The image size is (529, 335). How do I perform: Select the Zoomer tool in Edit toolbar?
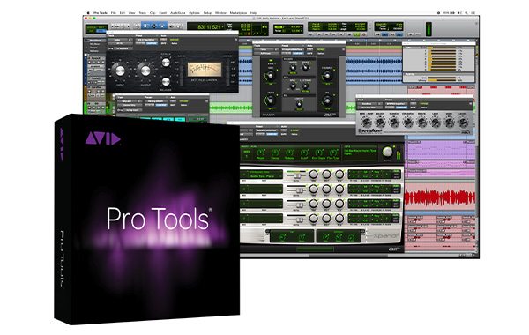click(x=138, y=26)
